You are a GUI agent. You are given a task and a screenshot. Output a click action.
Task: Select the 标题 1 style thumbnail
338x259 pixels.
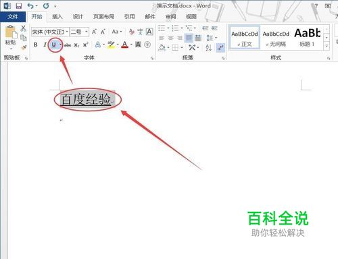307,38
